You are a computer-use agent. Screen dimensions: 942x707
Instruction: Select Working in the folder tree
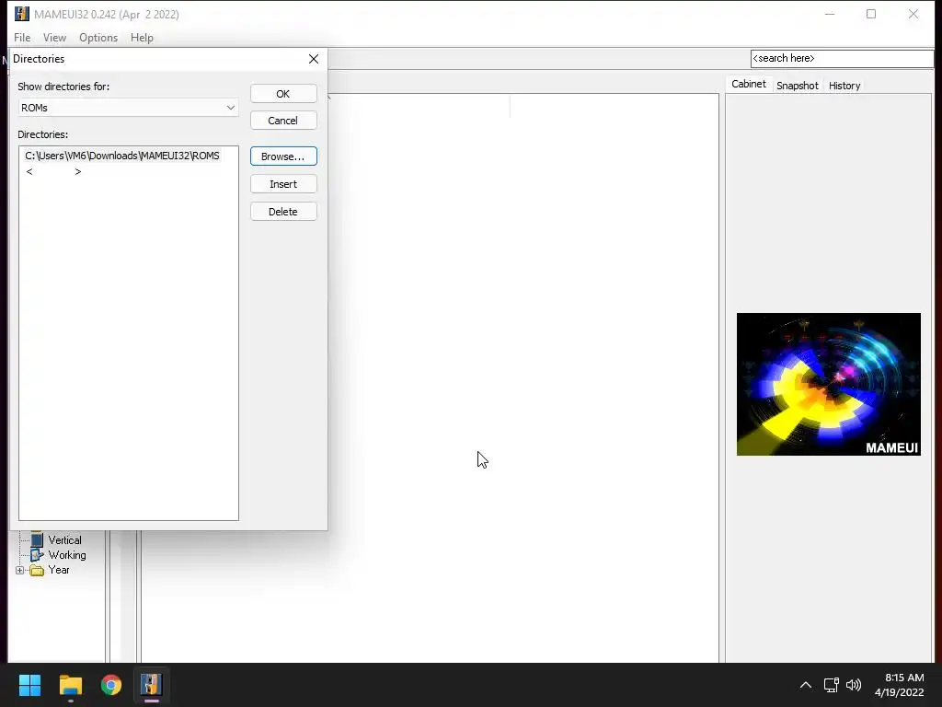click(x=67, y=555)
